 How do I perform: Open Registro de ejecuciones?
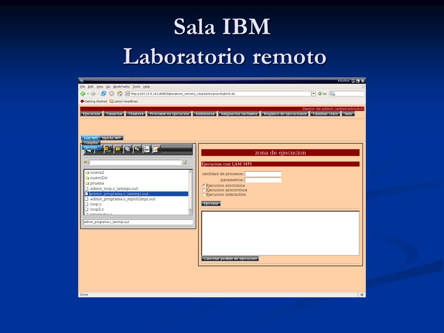(285, 114)
